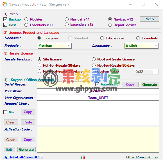Screen dimensions: 163x160
Task: Click the Exit button
Action: click(x=9, y=150)
